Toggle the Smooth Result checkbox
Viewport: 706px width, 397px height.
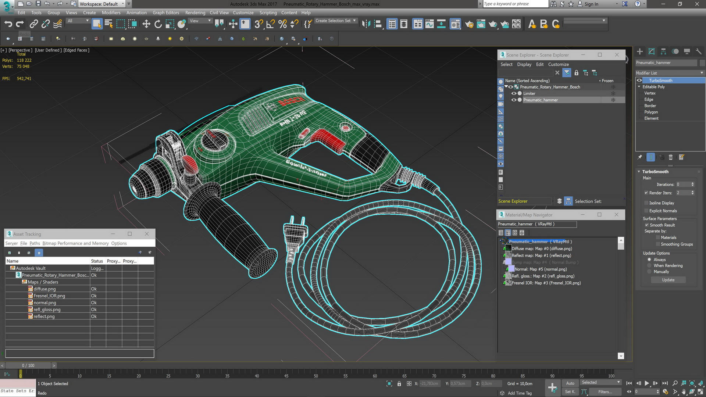click(647, 225)
